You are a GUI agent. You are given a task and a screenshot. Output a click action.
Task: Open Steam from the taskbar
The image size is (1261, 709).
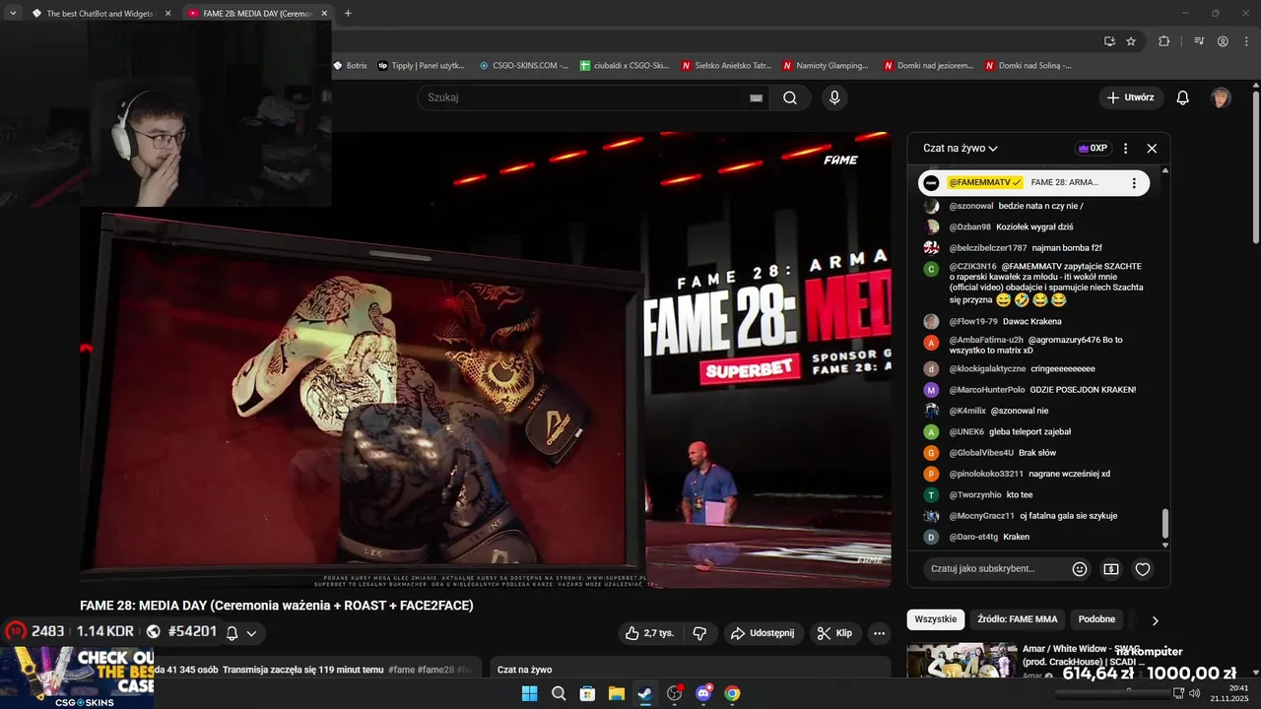tap(644, 693)
